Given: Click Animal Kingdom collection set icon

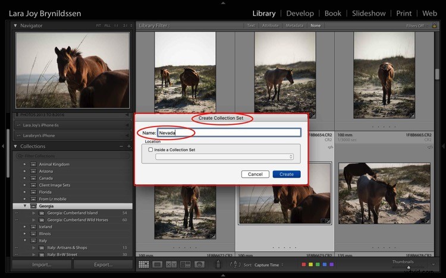Looking at the screenshot, I should point(33,165).
